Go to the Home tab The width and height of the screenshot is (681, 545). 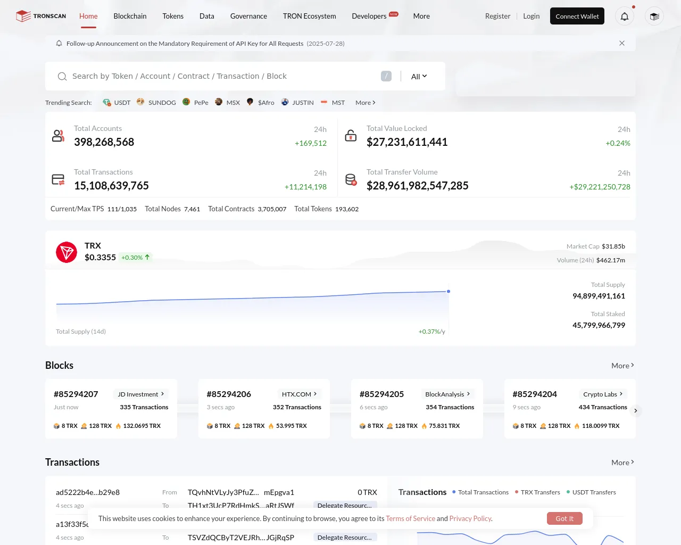click(88, 16)
